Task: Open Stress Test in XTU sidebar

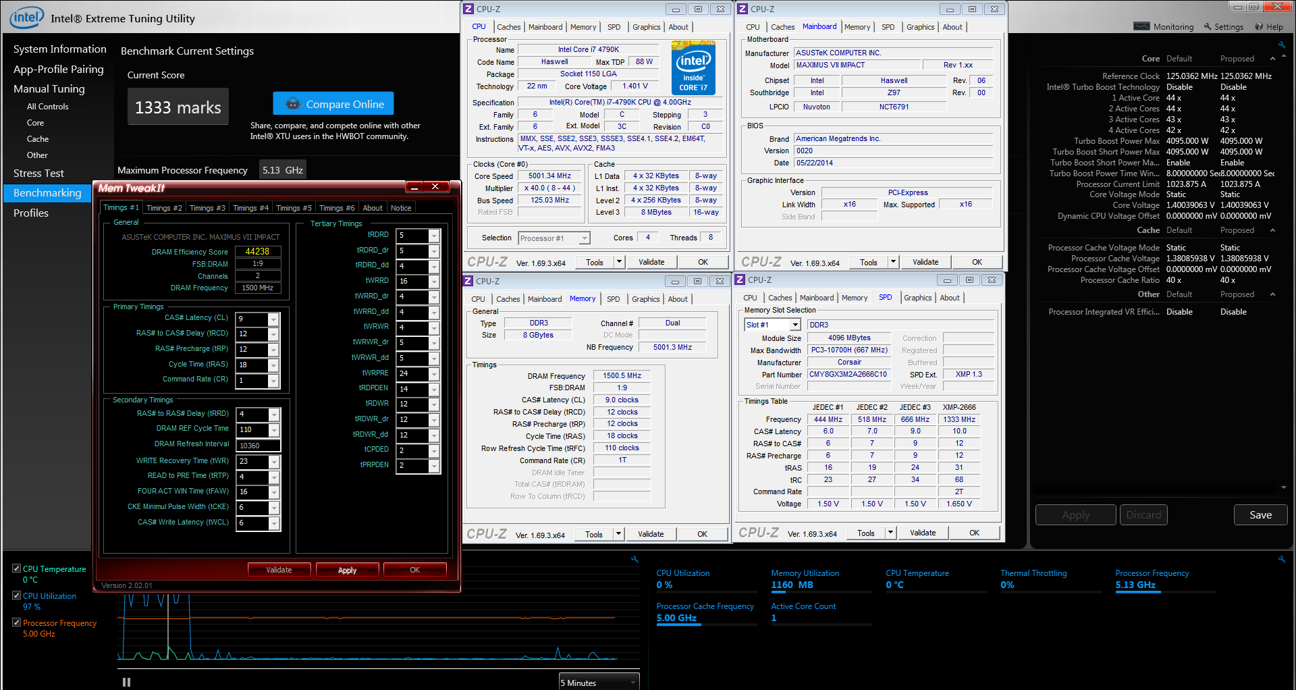Action: click(x=38, y=174)
